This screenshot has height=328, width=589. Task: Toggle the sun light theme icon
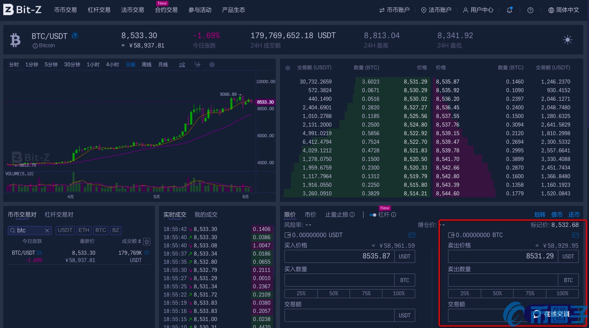[568, 40]
